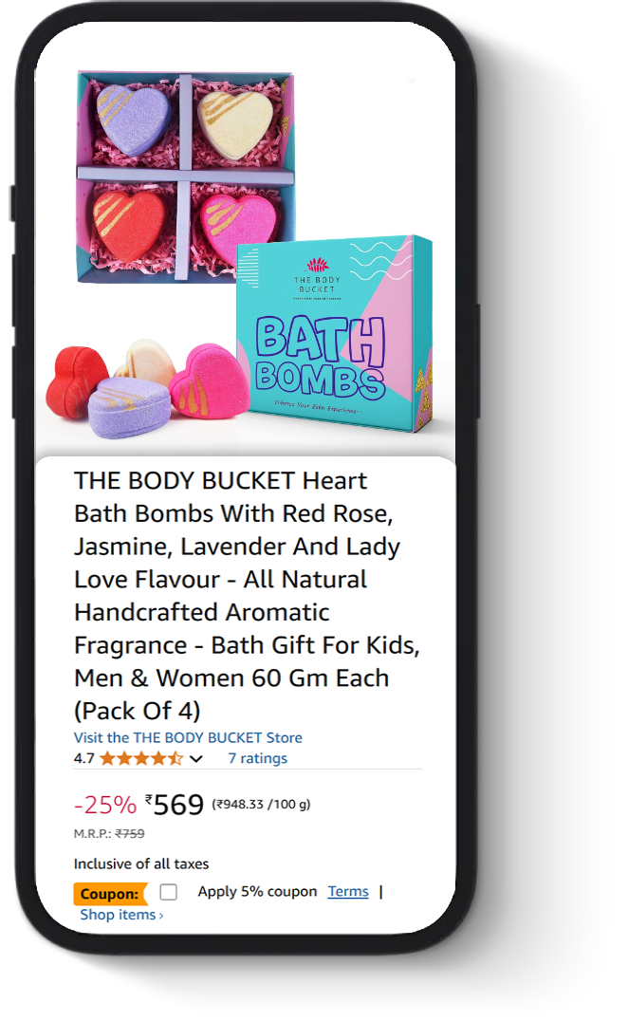Click the -25% discount label

coord(104,805)
